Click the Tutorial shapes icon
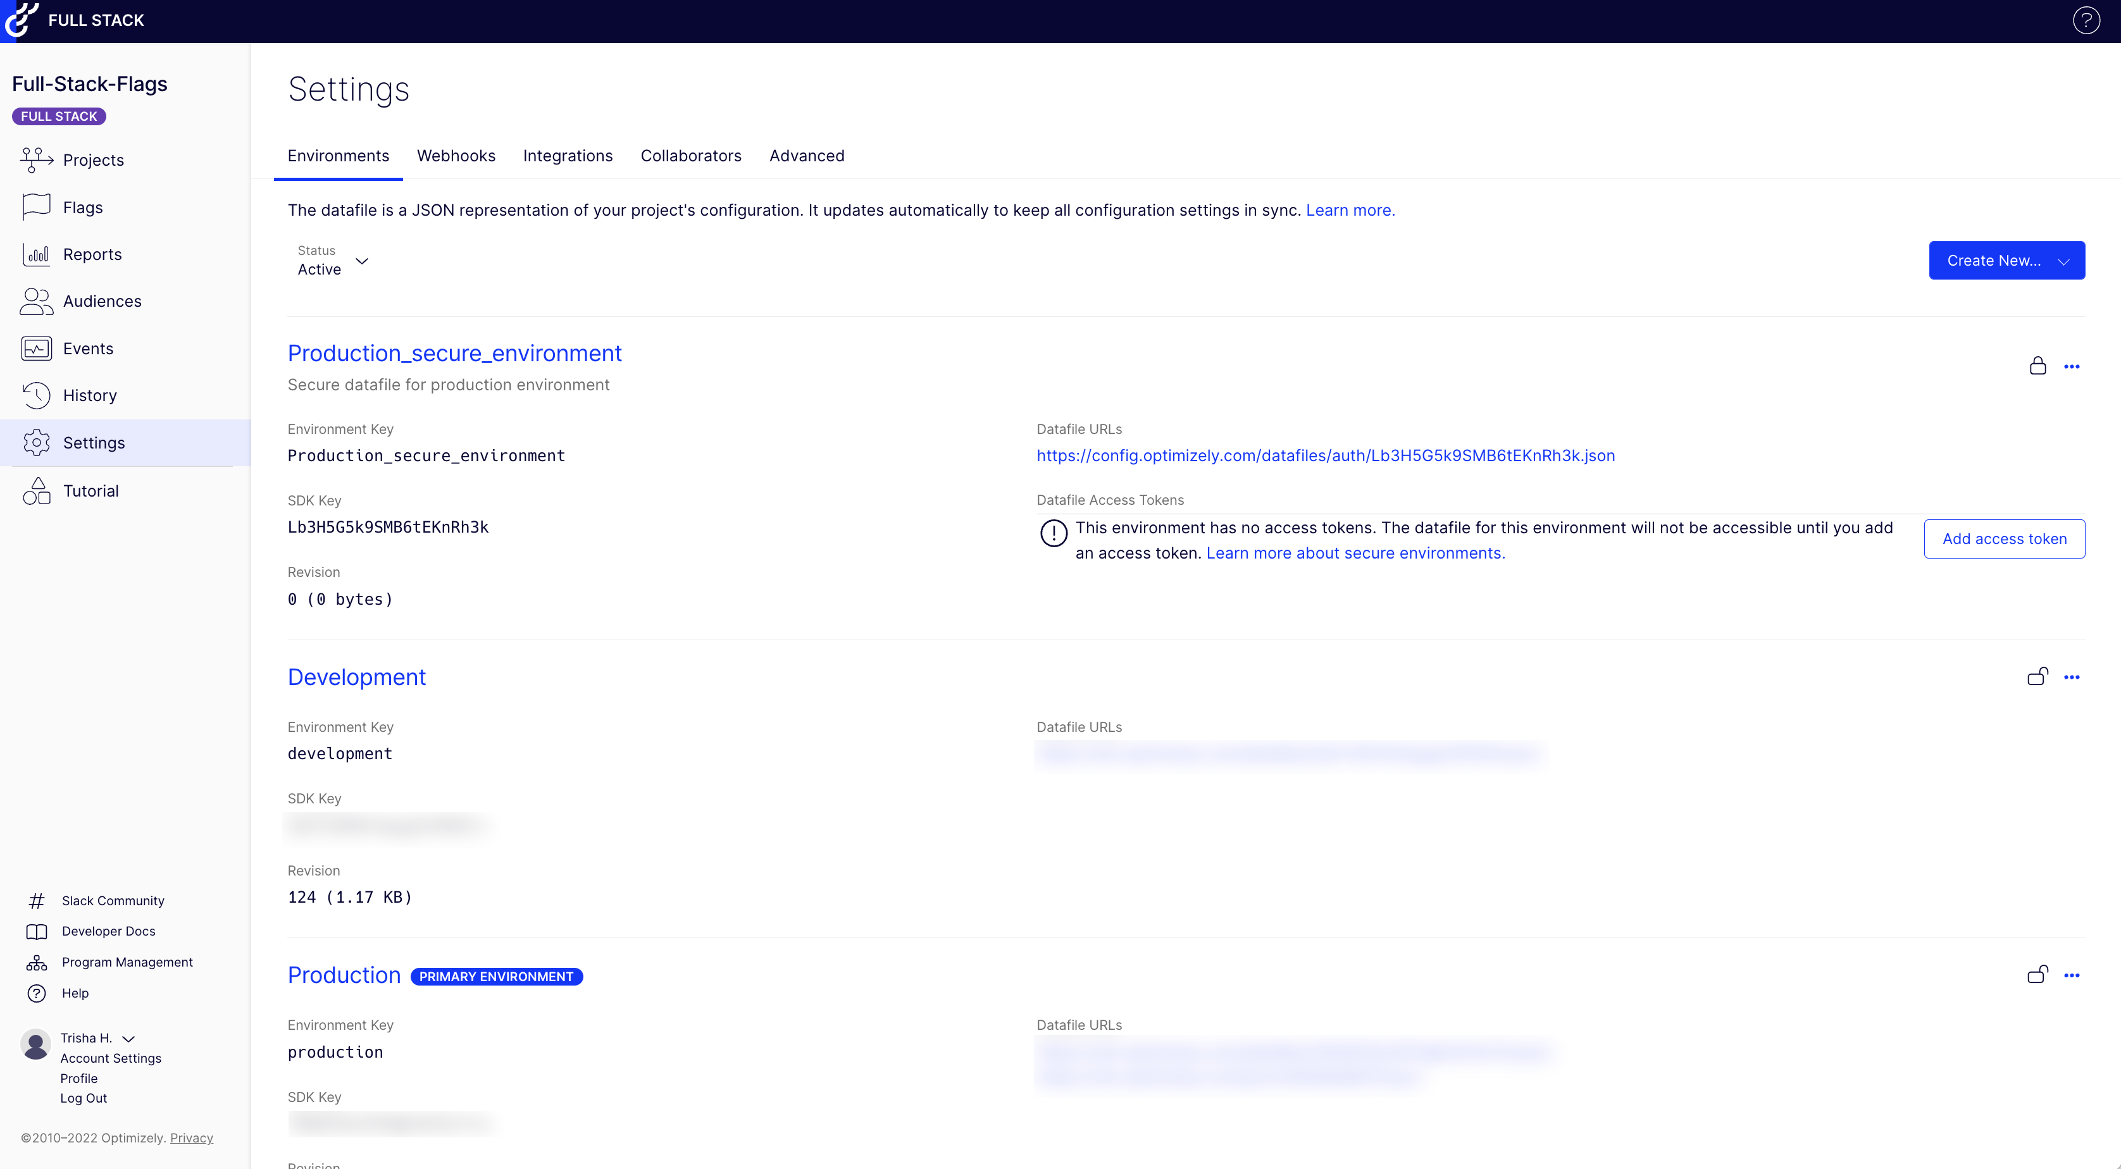Screen dimensions: 2121x1169 pyautogui.click(x=36, y=491)
